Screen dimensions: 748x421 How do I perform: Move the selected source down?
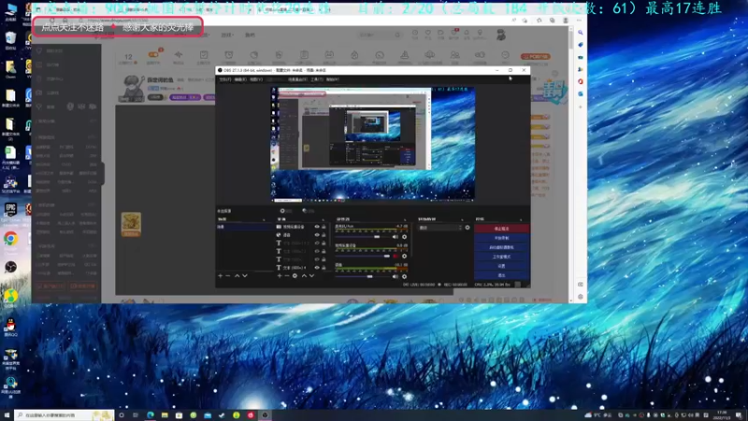[x=312, y=276]
